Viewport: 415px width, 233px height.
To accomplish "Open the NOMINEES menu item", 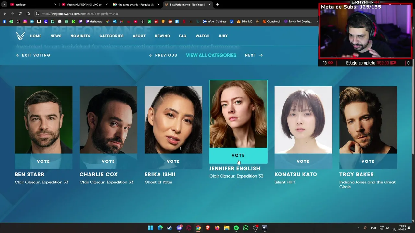I will (80, 36).
